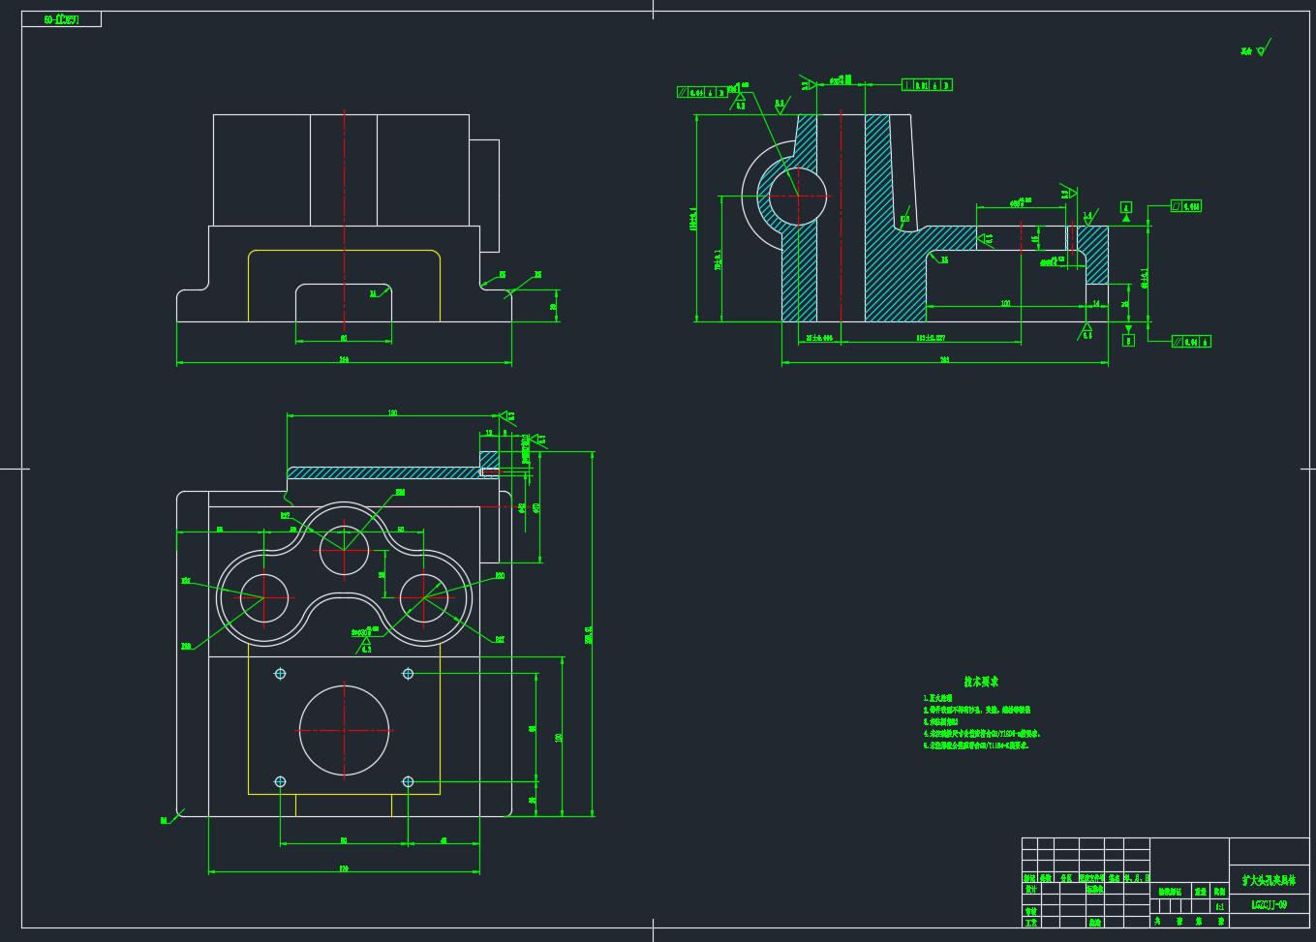
Task: Click the 190 dimension above plan view
Action: point(392,413)
